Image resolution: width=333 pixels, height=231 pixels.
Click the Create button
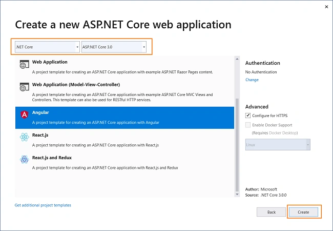pos(303,212)
